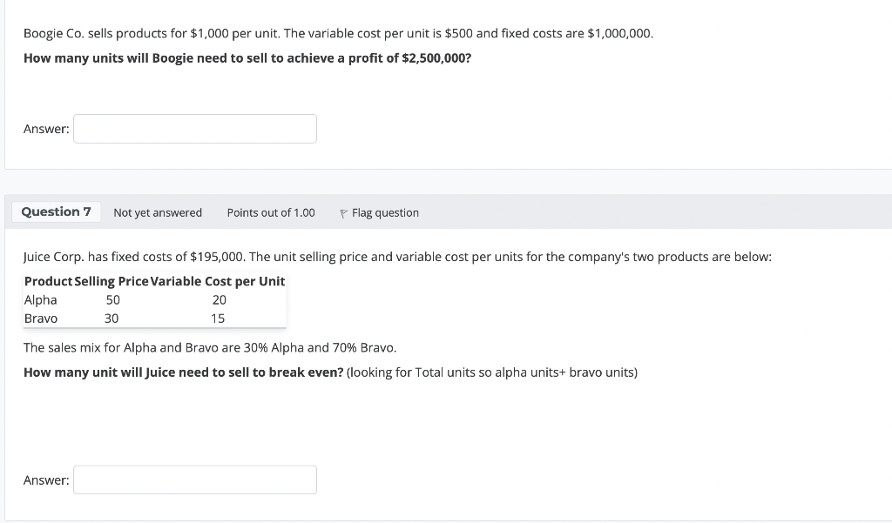This screenshot has width=892, height=523.
Task: Click the Boogie profit question answer field
Action: 194,129
